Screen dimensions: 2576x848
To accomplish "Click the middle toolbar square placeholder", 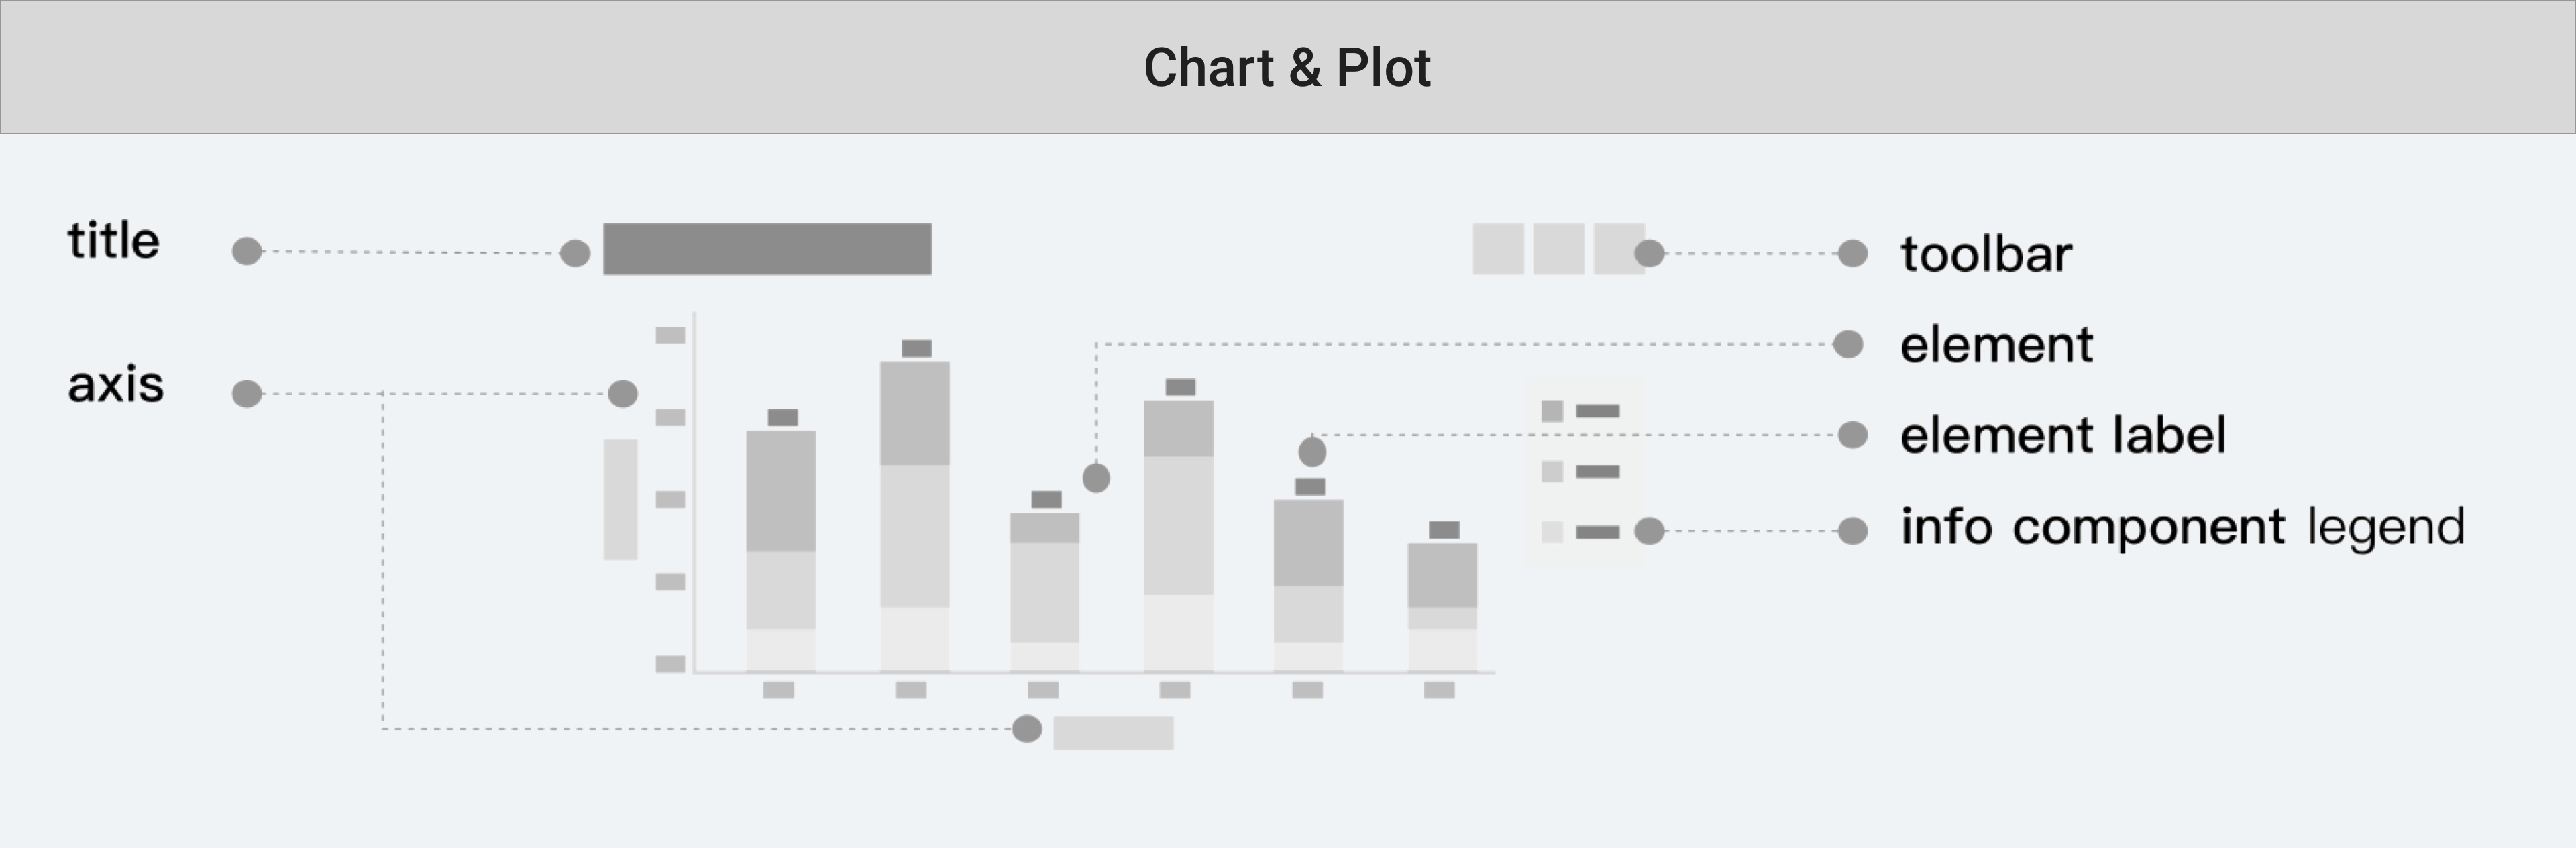I will pos(1558,249).
